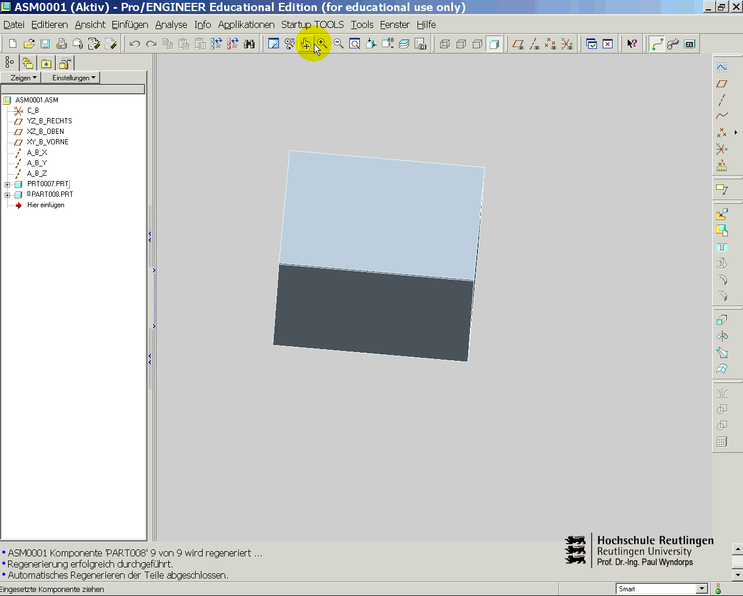This screenshot has height=596, width=743.
Task: Select XZ_B_OBEN plane in model tree
Action: pos(45,132)
